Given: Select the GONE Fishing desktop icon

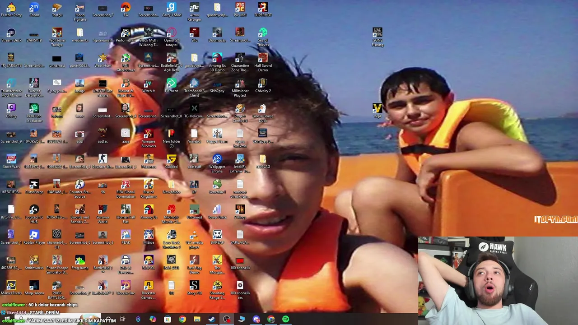Looking at the screenshot, I should click(378, 37).
